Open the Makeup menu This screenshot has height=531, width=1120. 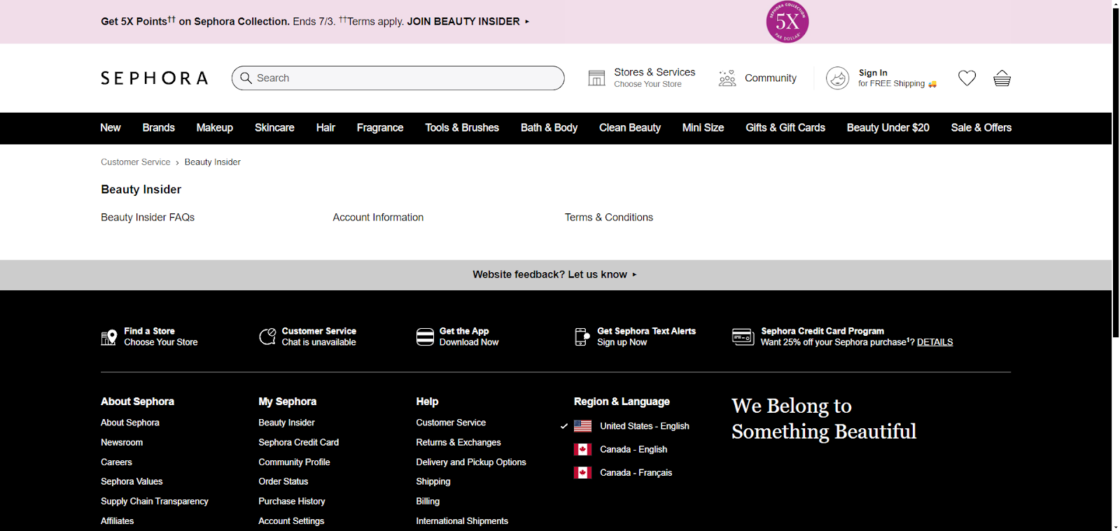pyautogui.click(x=214, y=128)
